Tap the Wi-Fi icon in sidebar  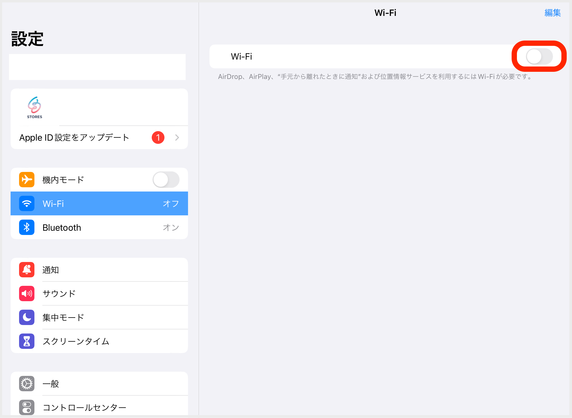coord(27,203)
